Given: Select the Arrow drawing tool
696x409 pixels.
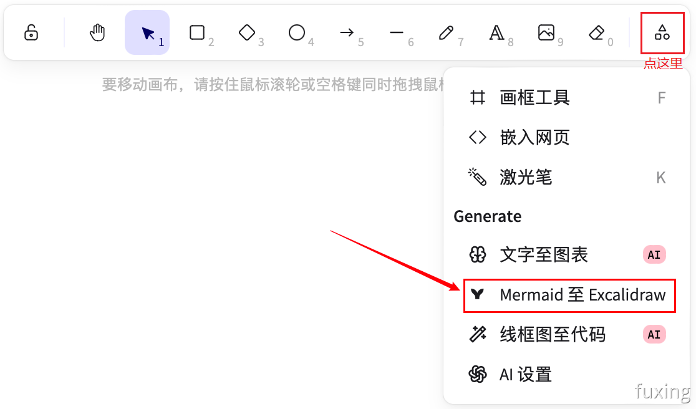Looking at the screenshot, I should 347,32.
